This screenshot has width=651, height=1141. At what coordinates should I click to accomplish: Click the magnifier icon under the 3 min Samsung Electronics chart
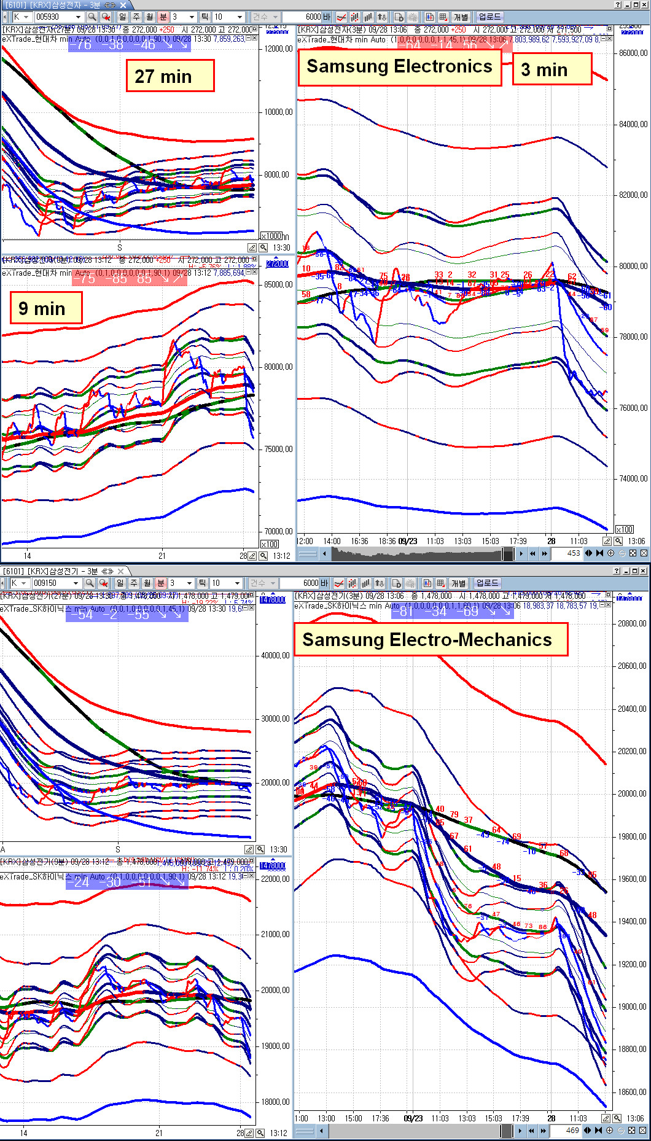[x=618, y=541]
